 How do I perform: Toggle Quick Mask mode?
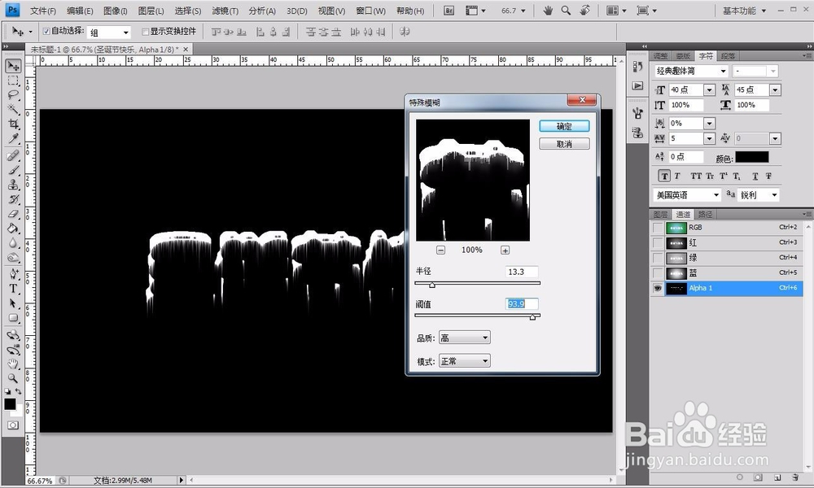[13, 425]
